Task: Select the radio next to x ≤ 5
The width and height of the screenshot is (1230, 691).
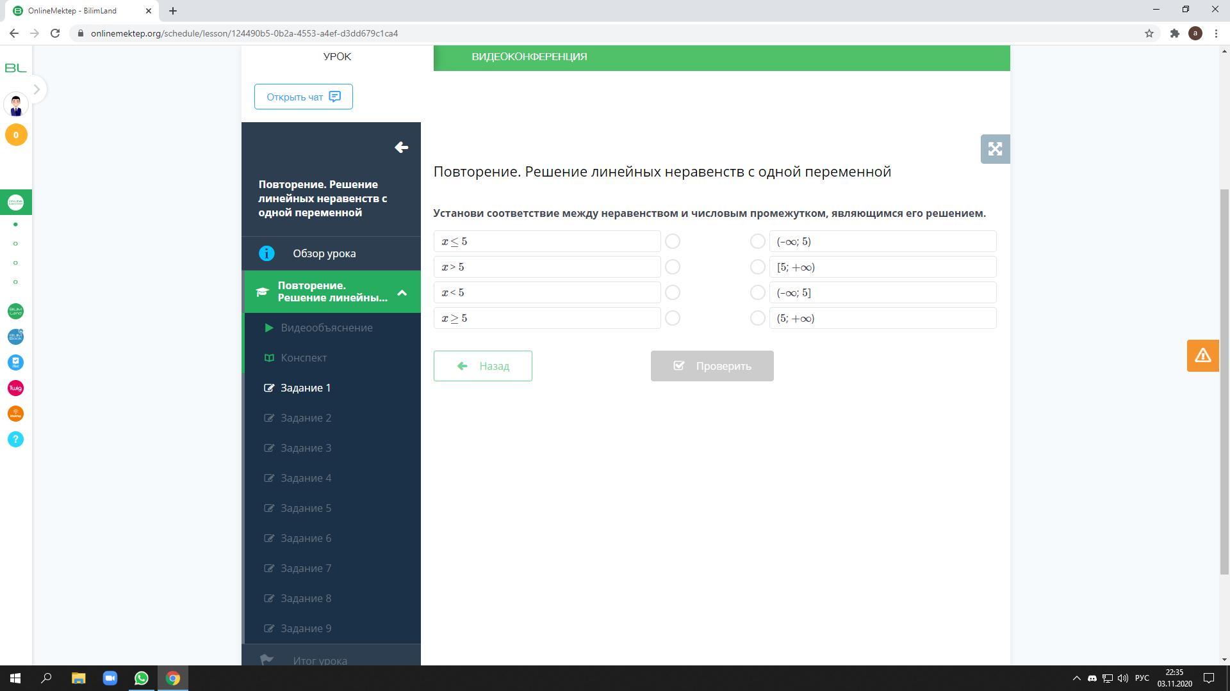Action: tap(672, 241)
